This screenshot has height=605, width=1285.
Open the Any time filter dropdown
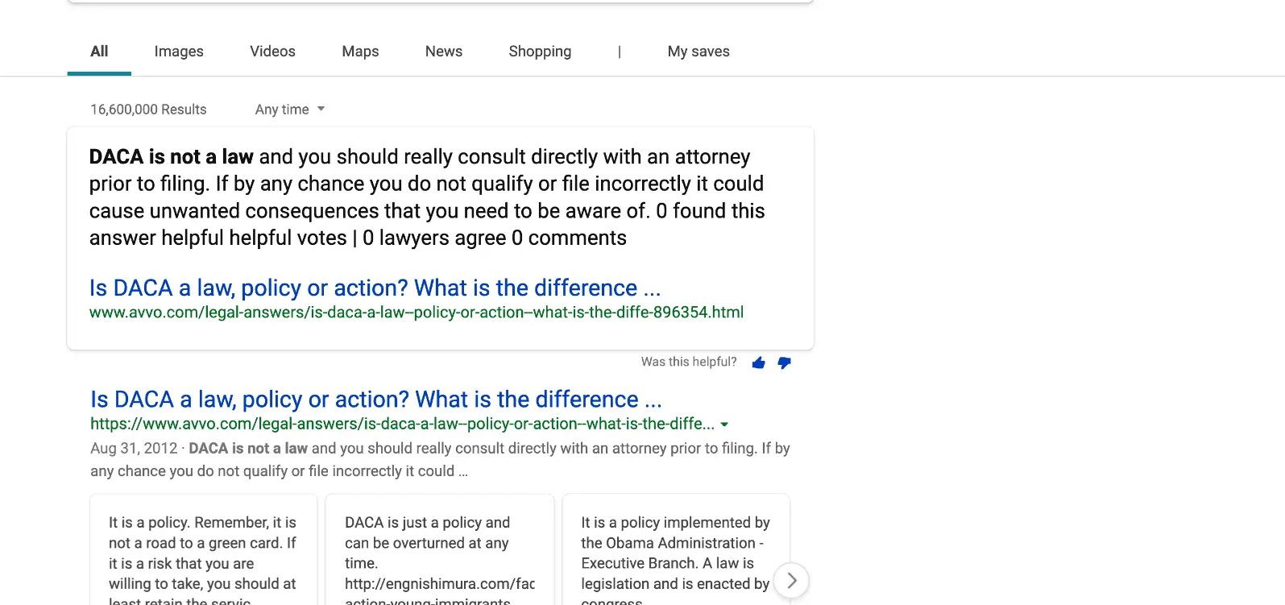290,110
